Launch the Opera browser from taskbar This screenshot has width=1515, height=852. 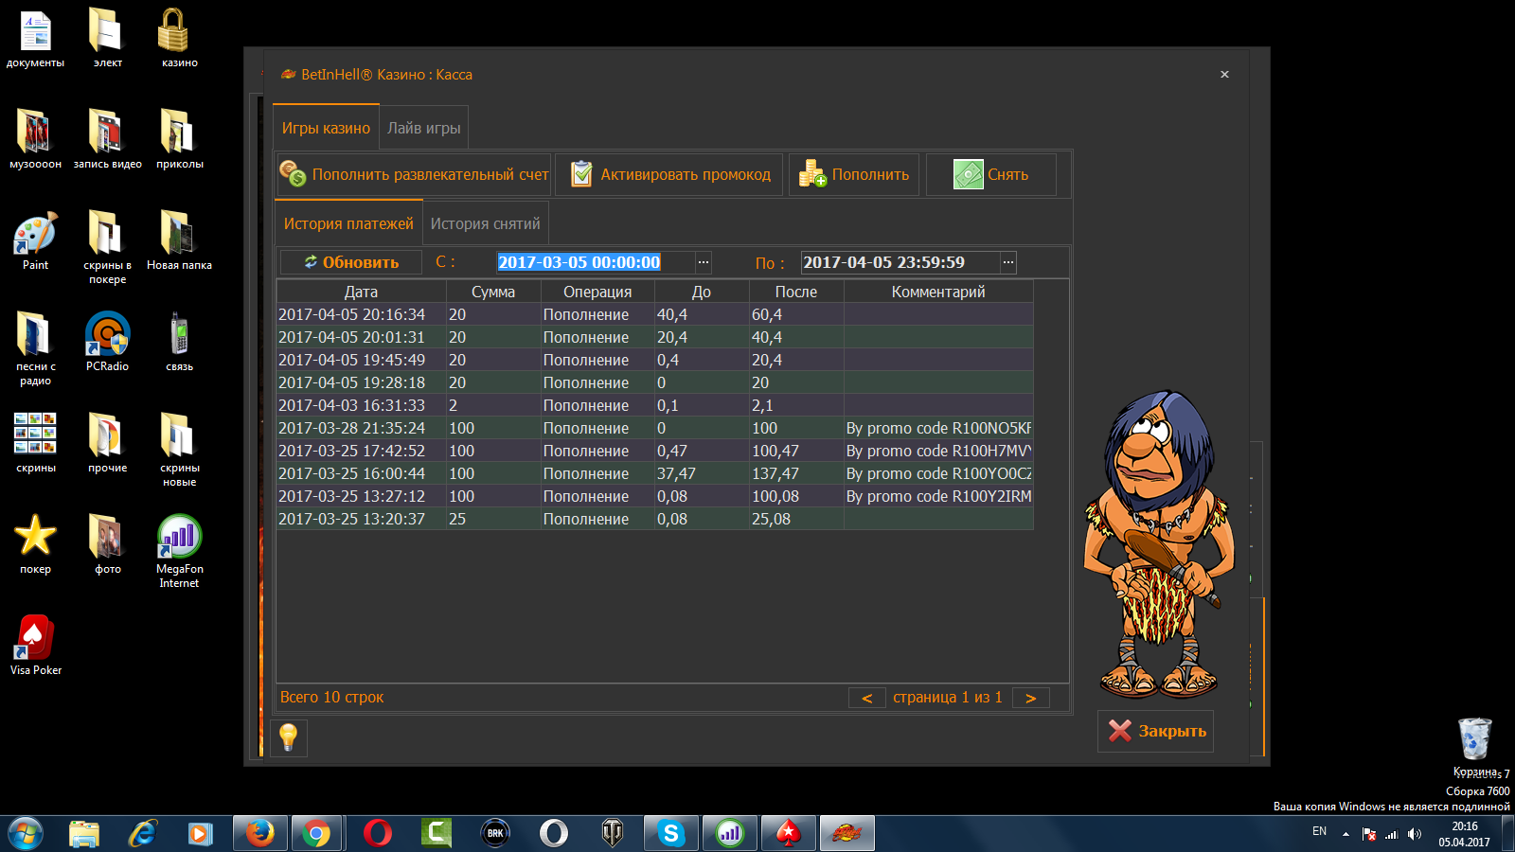point(378,833)
